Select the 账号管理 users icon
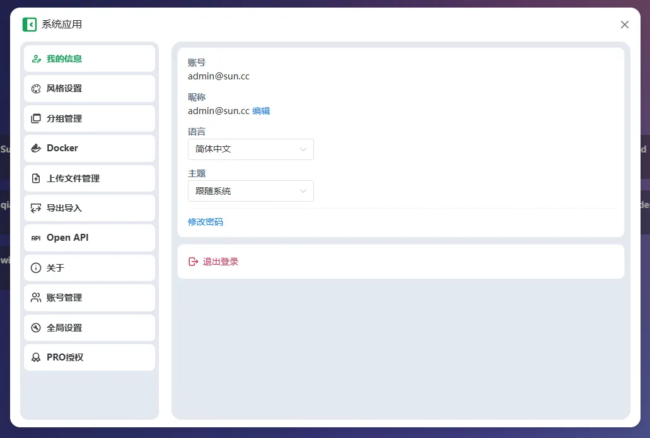Viewport: 650px width, 438px height. 37,297
